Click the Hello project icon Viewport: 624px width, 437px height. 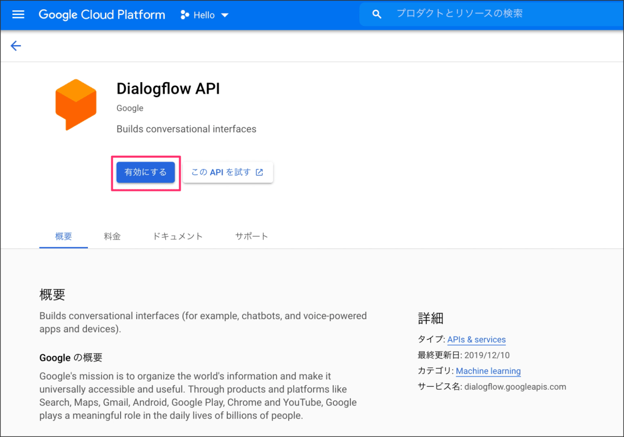(185, 15)
